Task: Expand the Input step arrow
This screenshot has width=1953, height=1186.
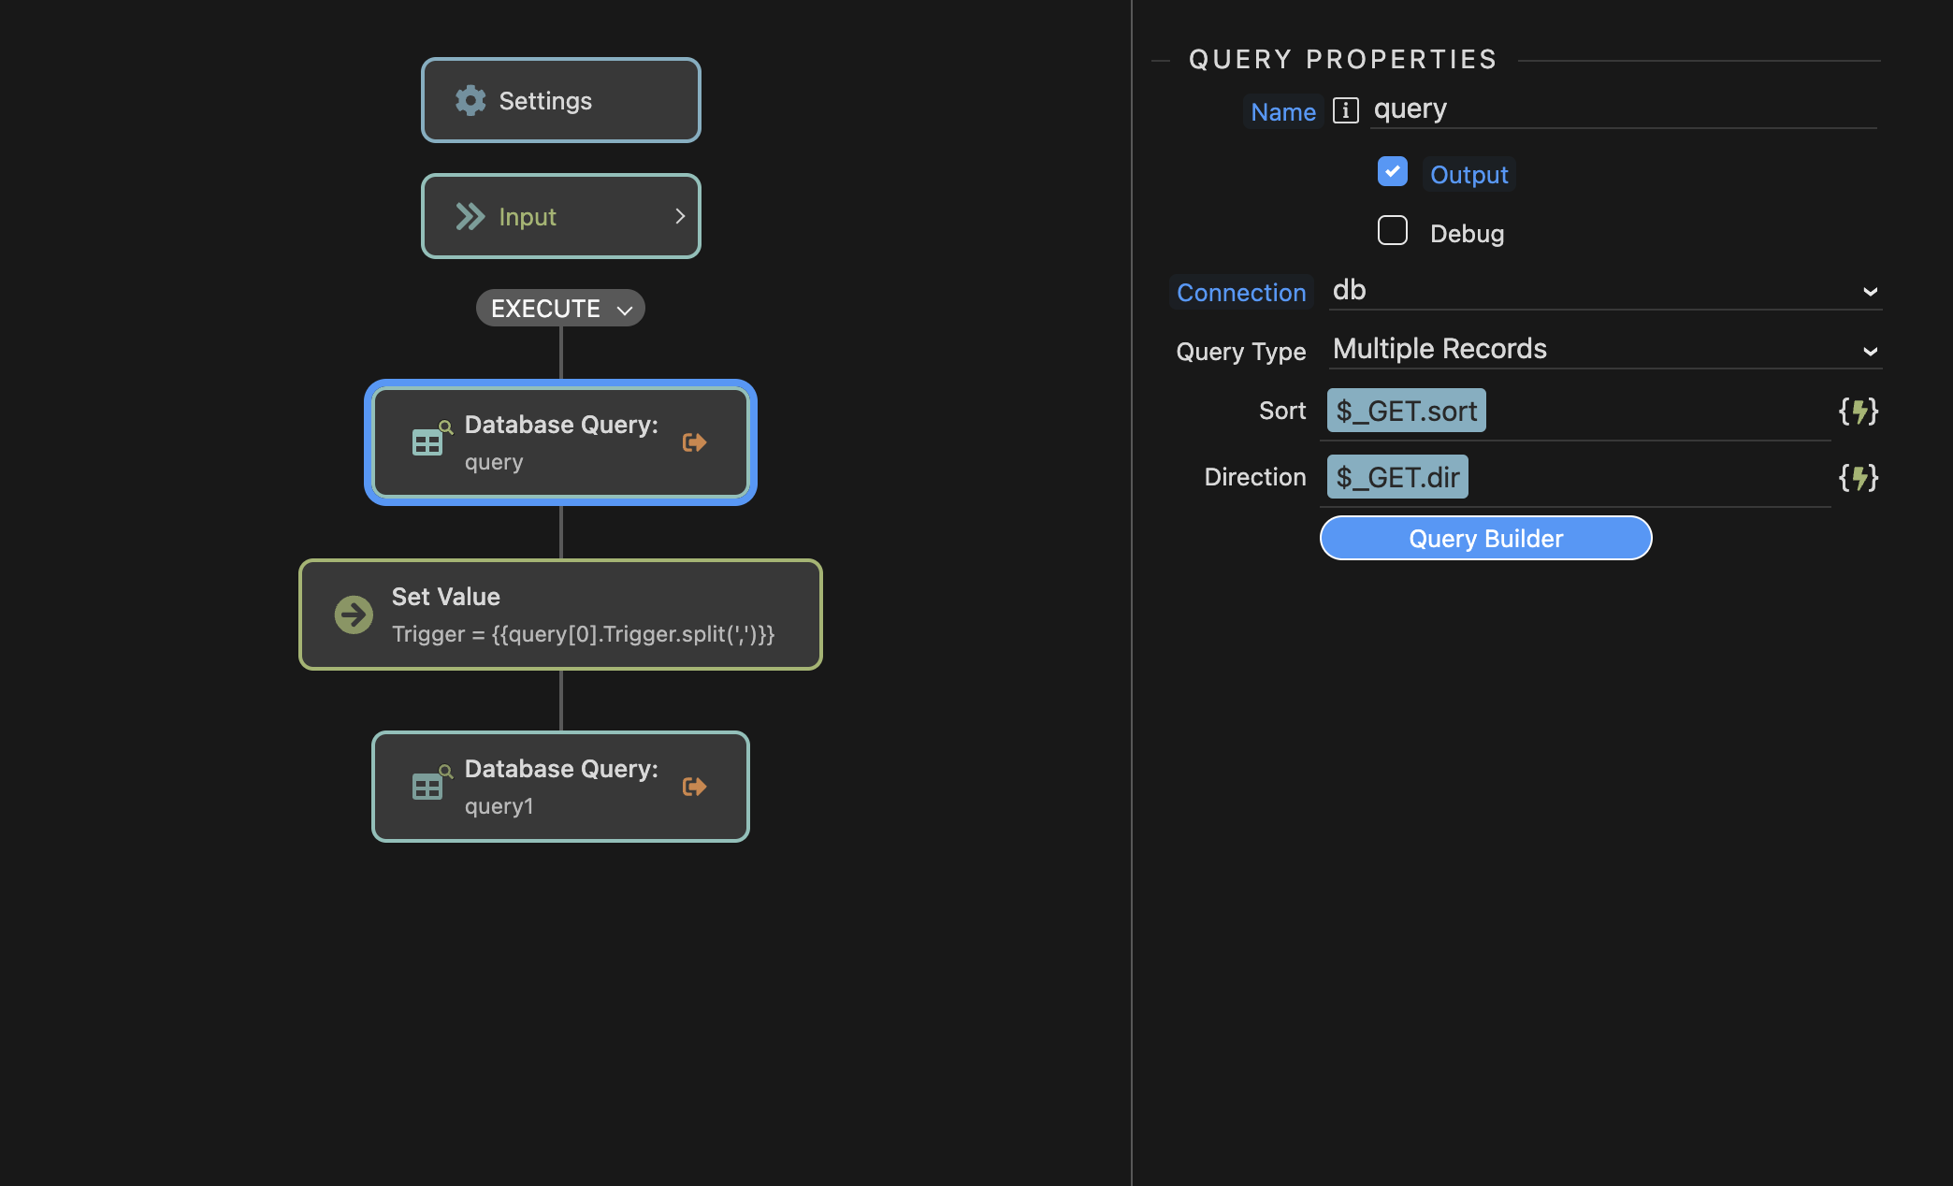Action: 680,216
